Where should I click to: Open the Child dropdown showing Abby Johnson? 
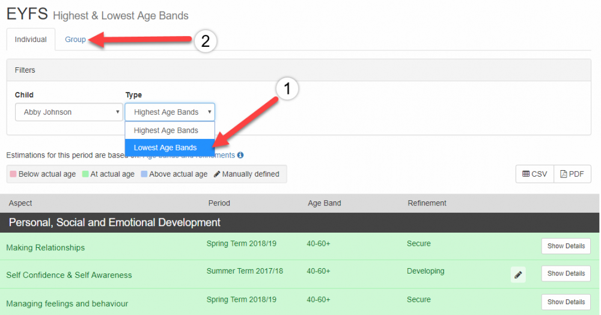click(x=69, y=112)
